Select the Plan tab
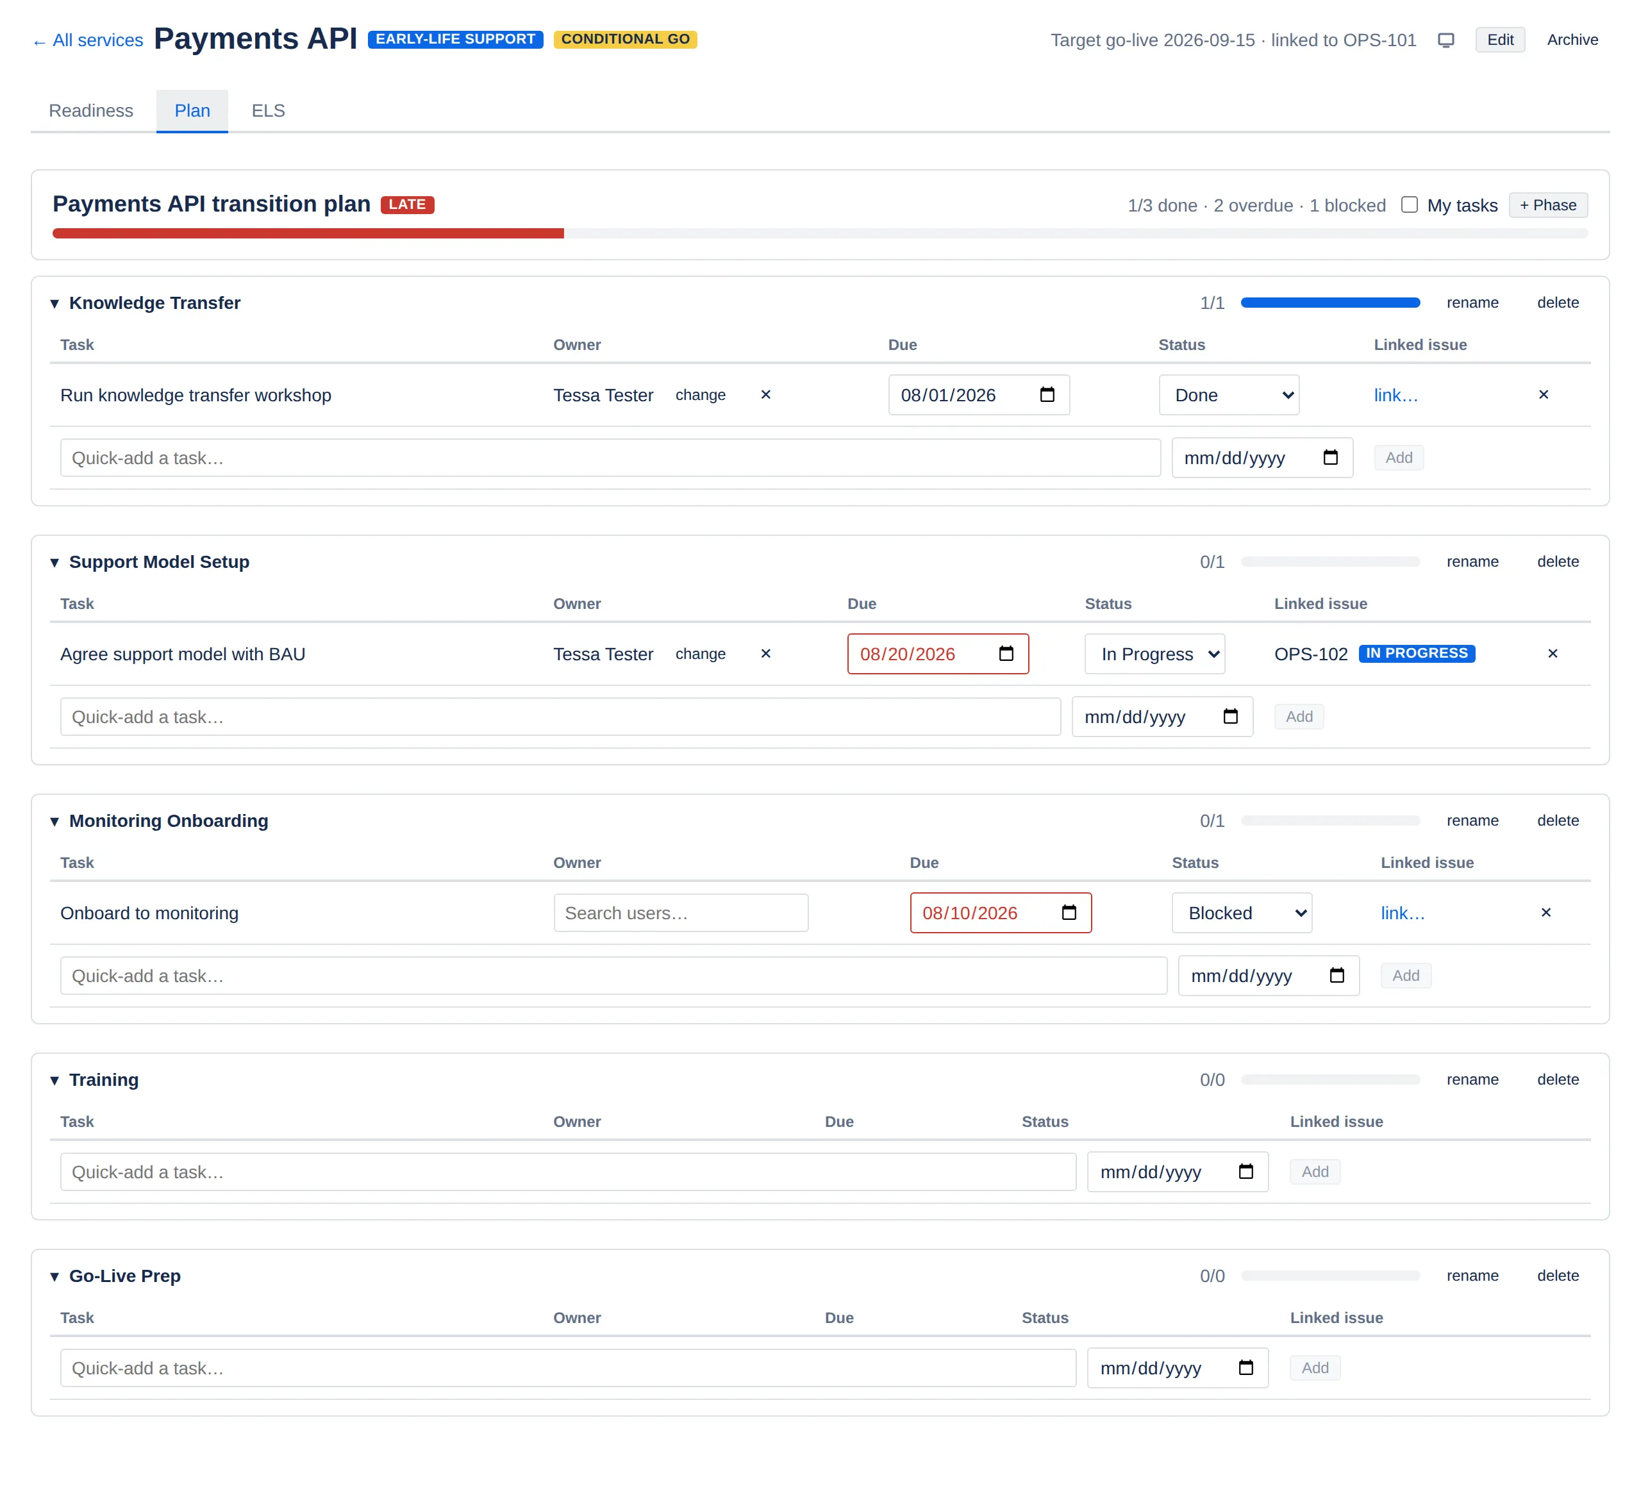 tap(192, 111)
